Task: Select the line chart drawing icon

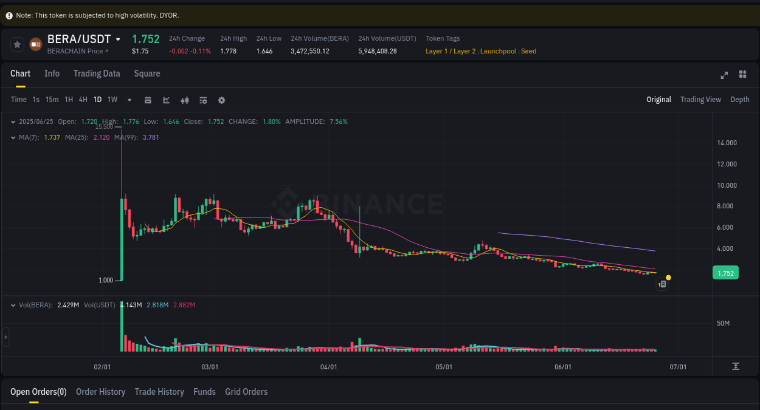Action: 166,100
